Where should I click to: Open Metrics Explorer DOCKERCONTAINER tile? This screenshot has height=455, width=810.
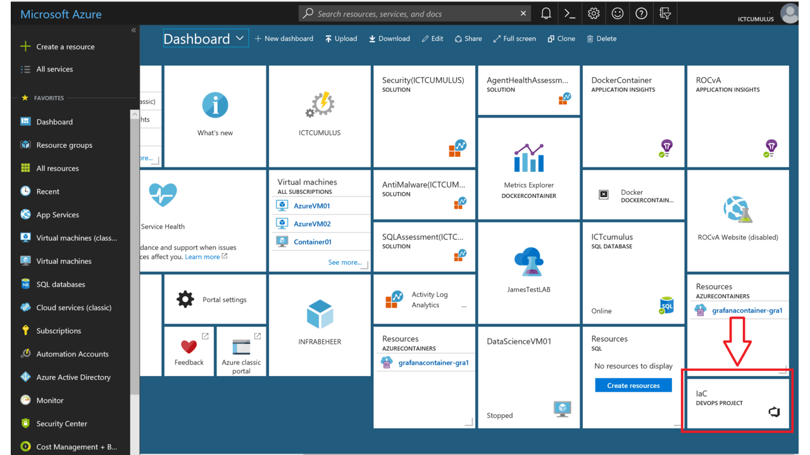coord(528,168)
